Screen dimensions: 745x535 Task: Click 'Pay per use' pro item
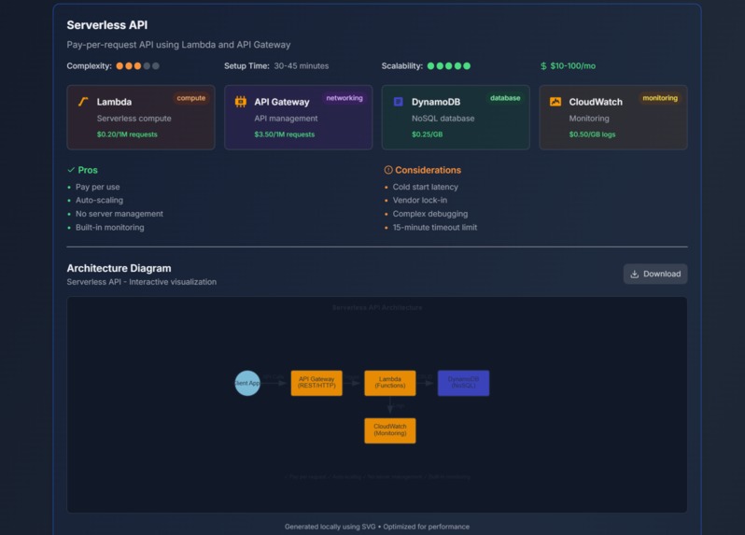click(97, 187)
